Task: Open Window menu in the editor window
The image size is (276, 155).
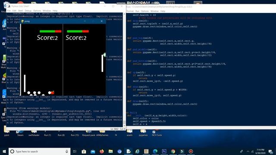Action: [154, 11]
